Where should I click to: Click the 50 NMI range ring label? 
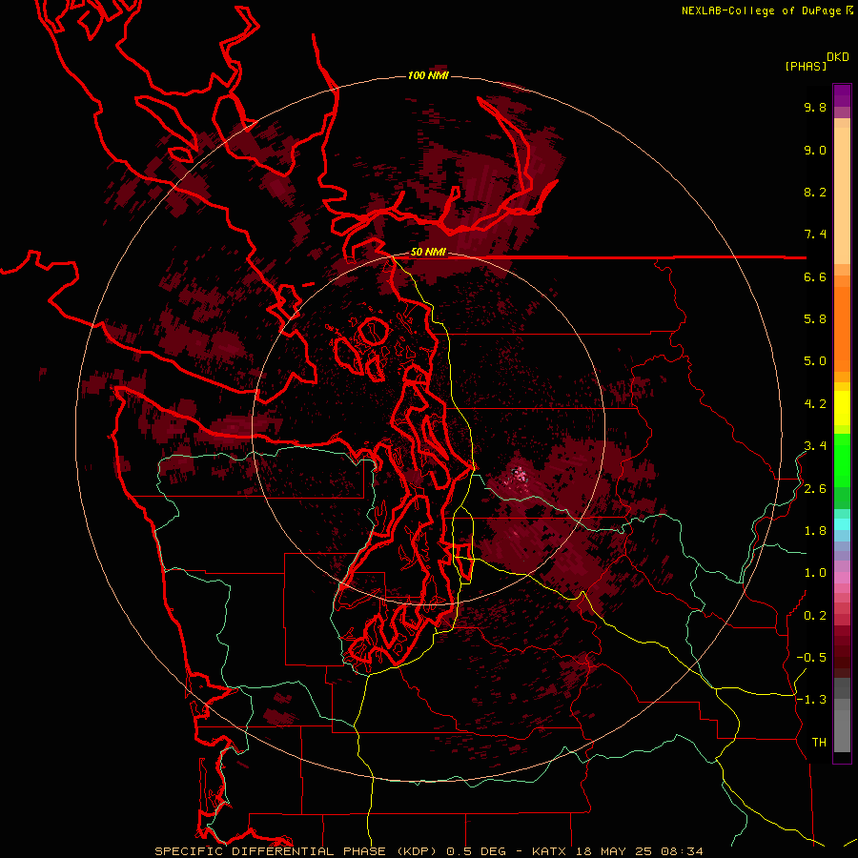[428, 253]
